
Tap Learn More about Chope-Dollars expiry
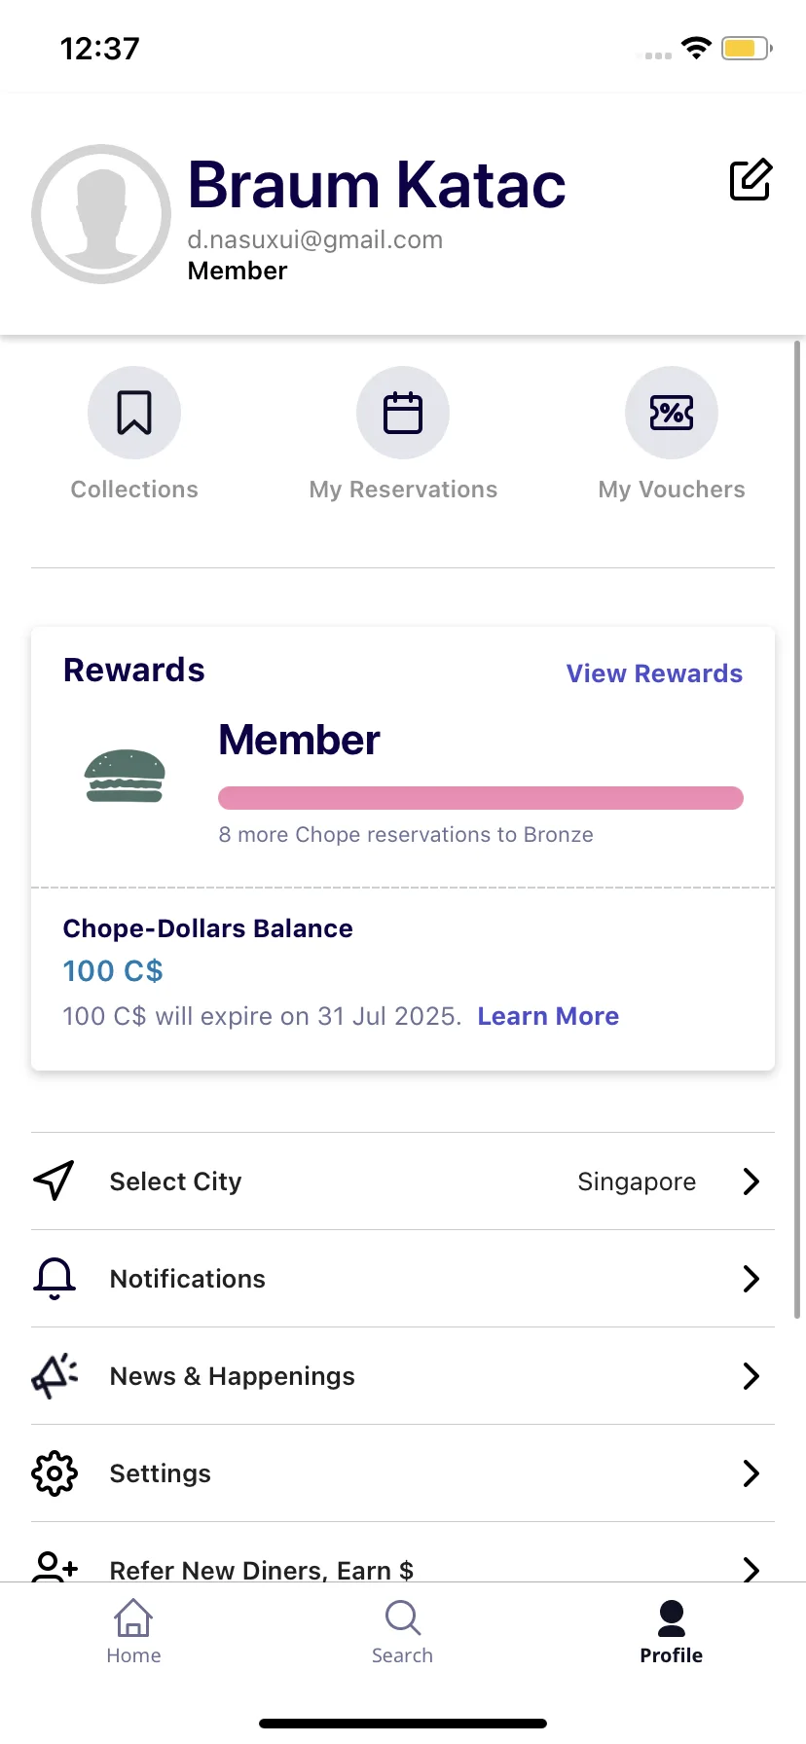(x=548, y=1016)
